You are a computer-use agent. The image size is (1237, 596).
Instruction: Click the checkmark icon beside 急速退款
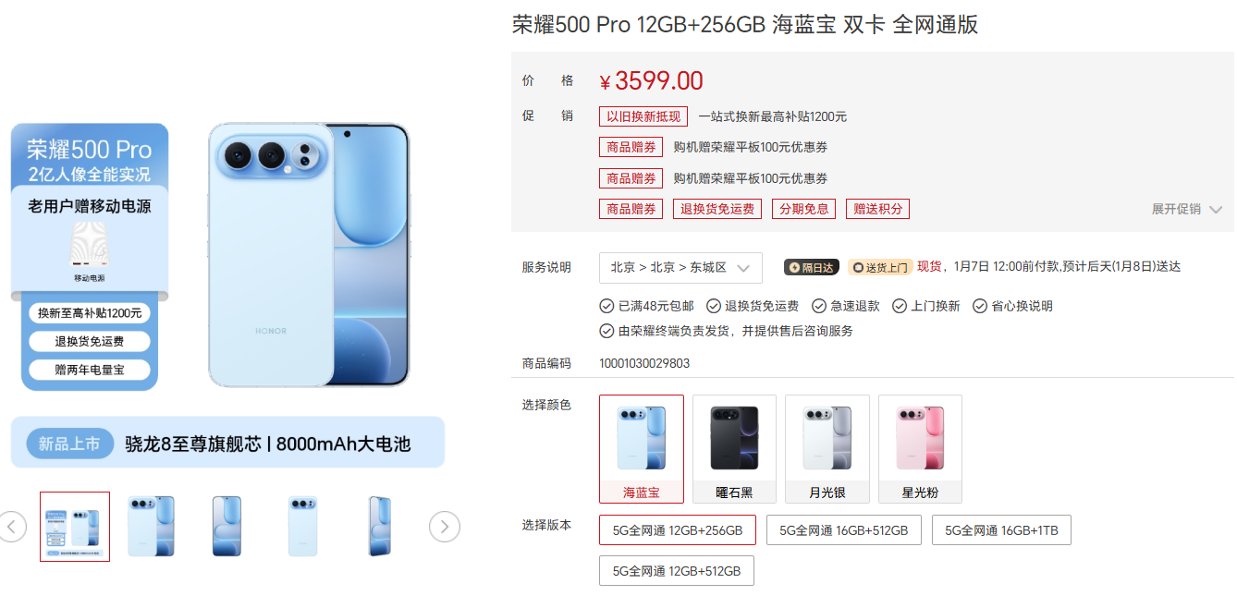pos(819,306)
